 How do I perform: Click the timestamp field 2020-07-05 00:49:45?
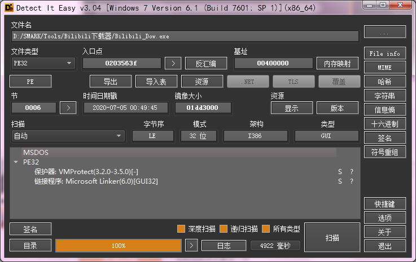click(x=125, y=108)
